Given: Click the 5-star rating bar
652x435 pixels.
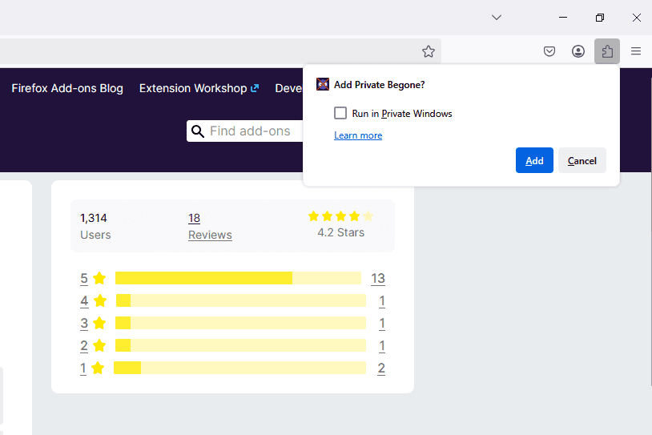Looking at the screenshot, I should [238, 278].
